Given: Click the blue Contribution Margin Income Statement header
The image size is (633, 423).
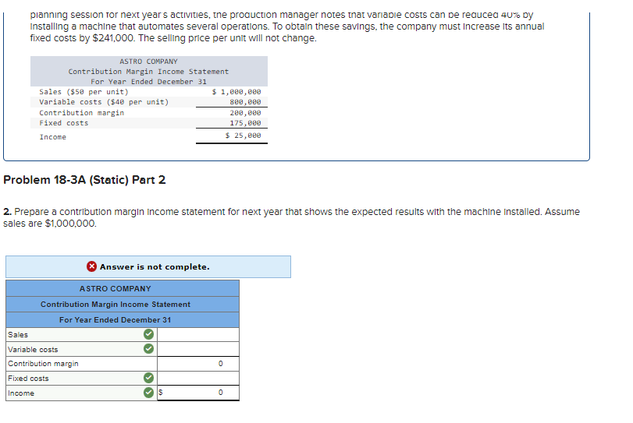Looking at the screenshot, I should [123, 304].
